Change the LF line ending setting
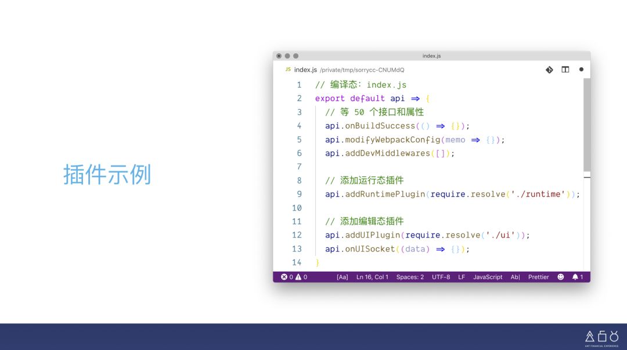Screen dimensions: 627x350 tap(461, 277)
